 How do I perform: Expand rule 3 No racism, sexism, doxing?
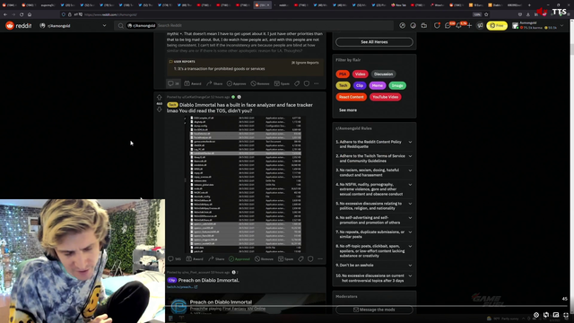coord(374,172)
